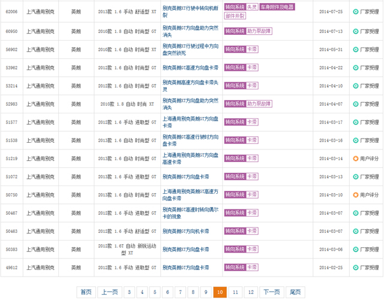Open complaint 上海通用别克英朗GT高速方向盘卡滞
This screenshot has width=384, height=300.
coord(190,194)
